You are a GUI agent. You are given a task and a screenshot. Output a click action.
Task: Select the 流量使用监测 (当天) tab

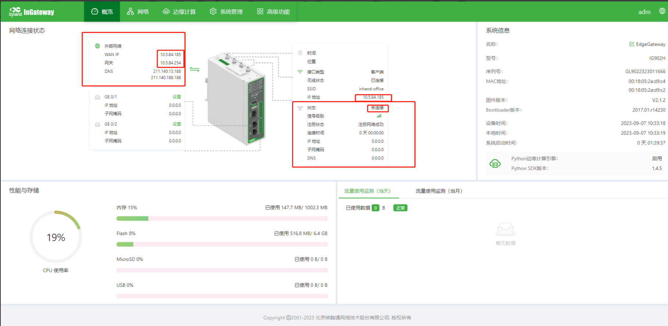pos(367,191)
